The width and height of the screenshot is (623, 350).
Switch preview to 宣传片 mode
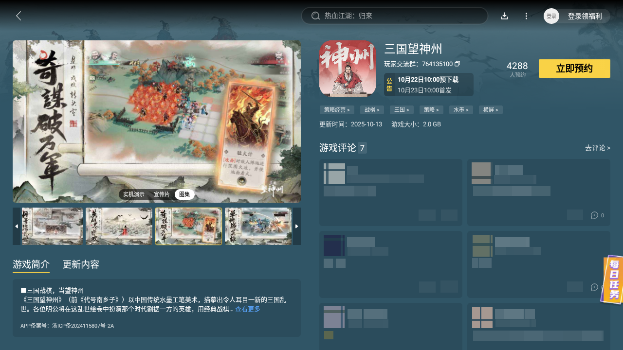162,194
